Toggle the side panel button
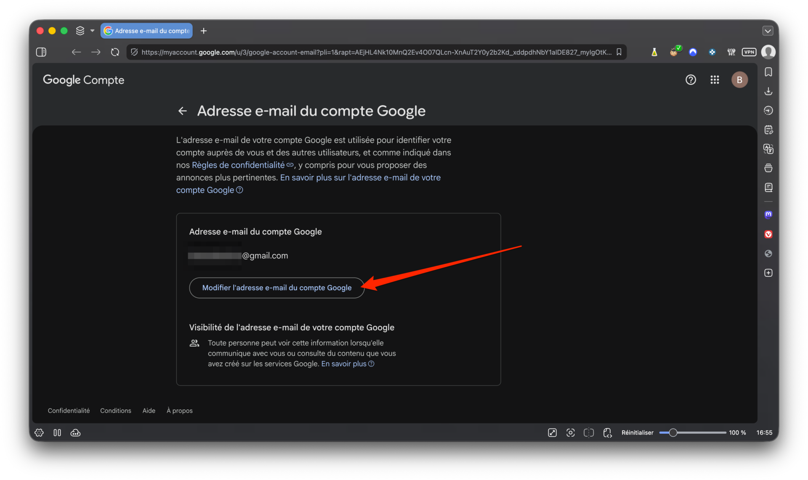This screenshot has height=480, width=808. 41,52
